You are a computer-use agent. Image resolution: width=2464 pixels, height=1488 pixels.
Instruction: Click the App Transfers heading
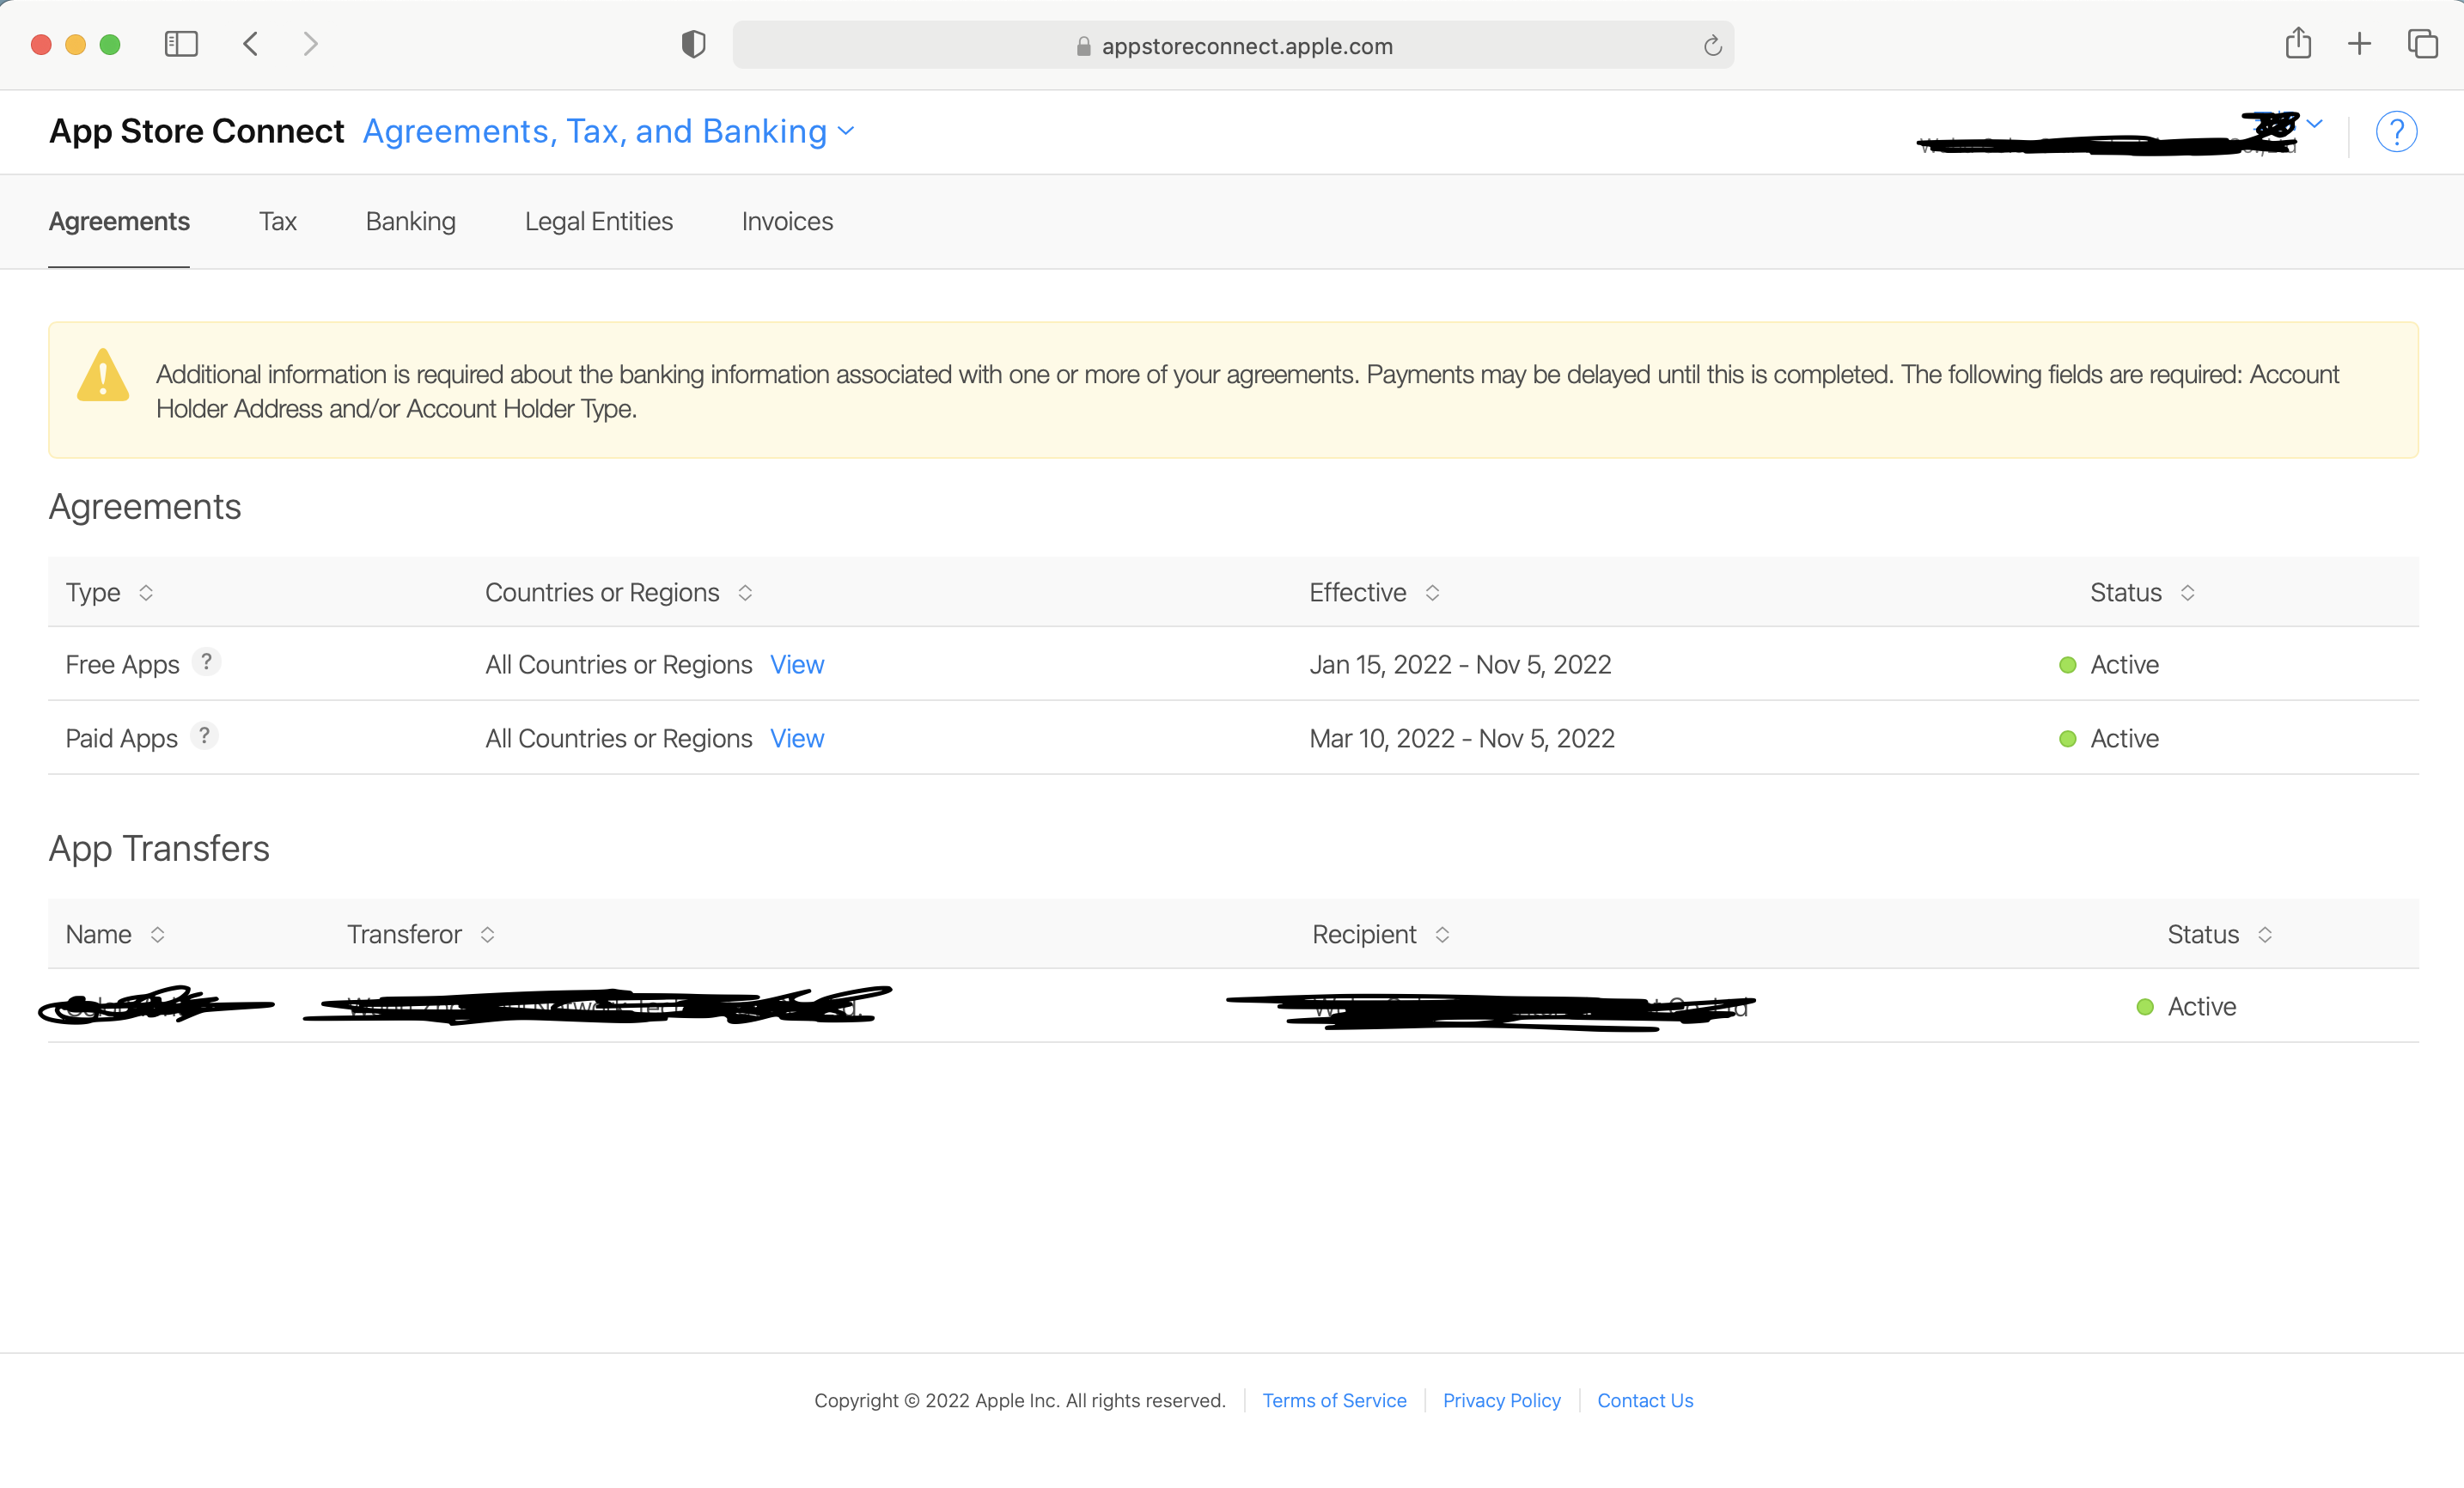pos(159,848)
